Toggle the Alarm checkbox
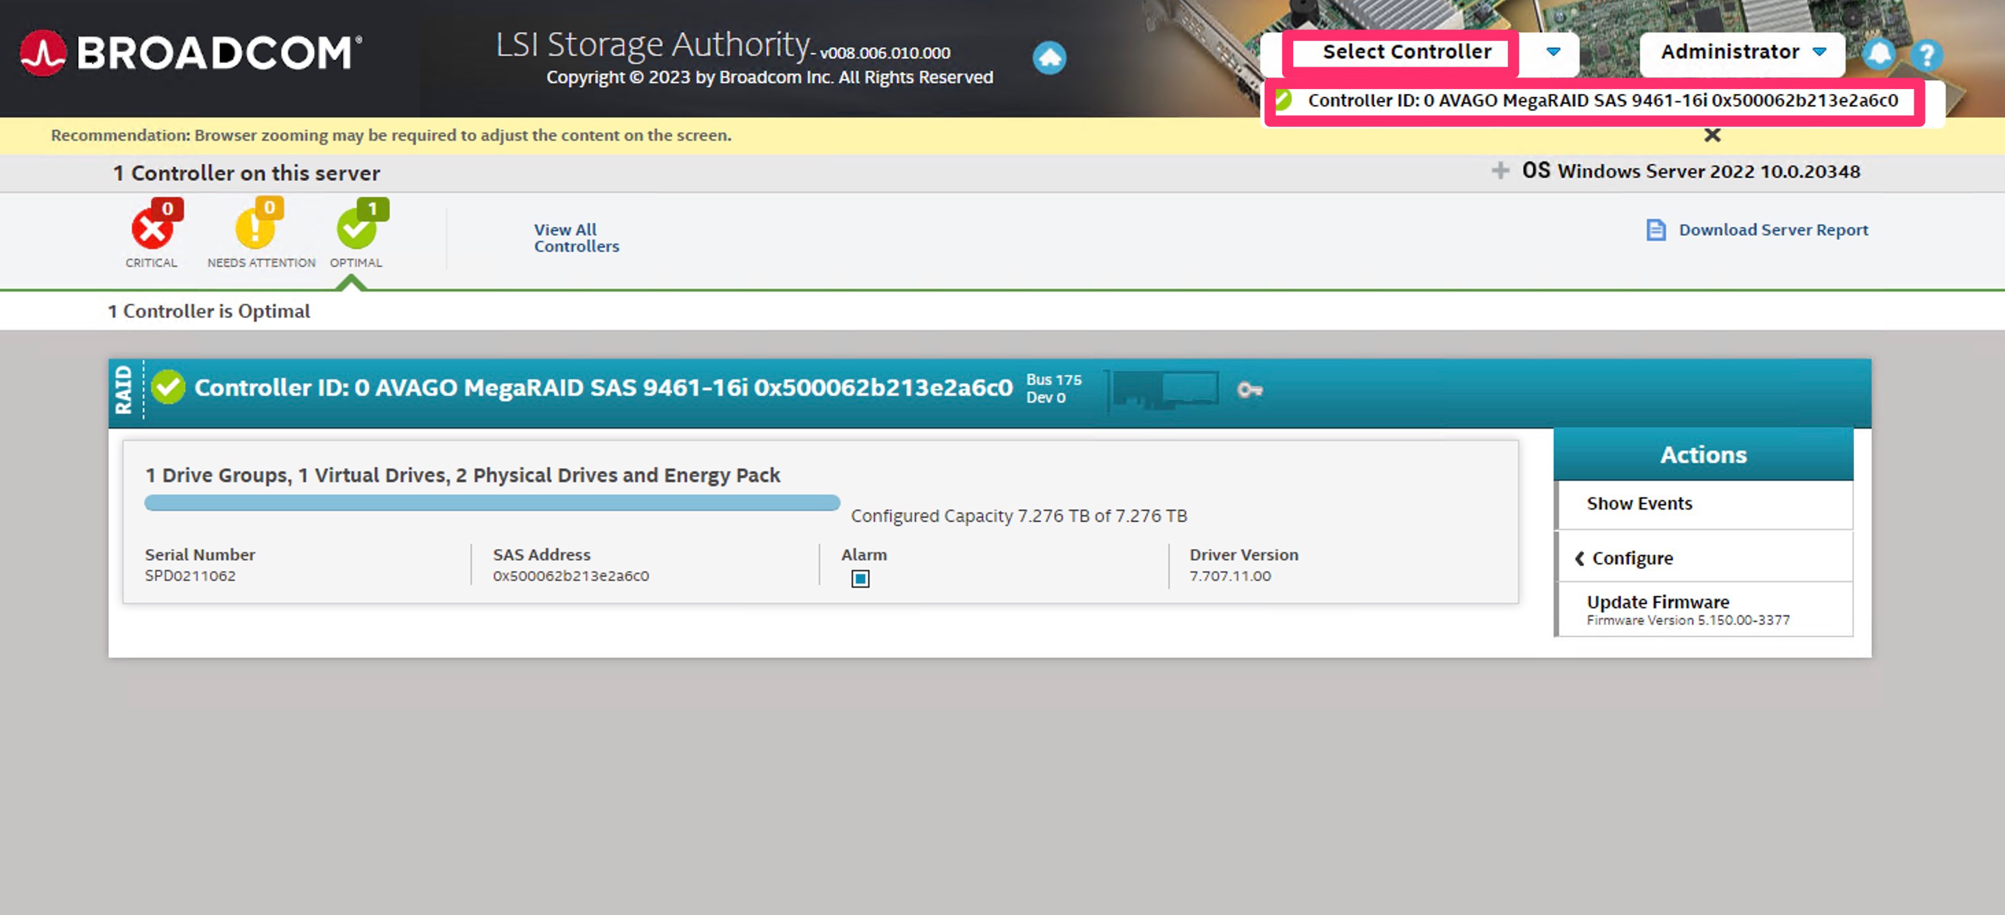Screen dimensions: 2005x915 [859, 579]
